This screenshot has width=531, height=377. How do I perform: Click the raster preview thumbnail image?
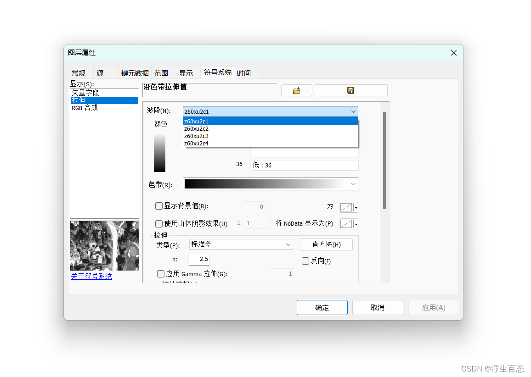[x=104, y=246]
